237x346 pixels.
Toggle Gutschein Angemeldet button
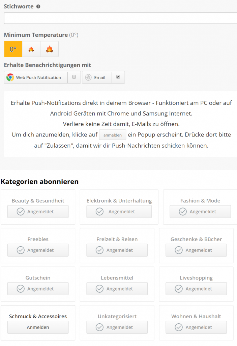(x=38, y=289)
